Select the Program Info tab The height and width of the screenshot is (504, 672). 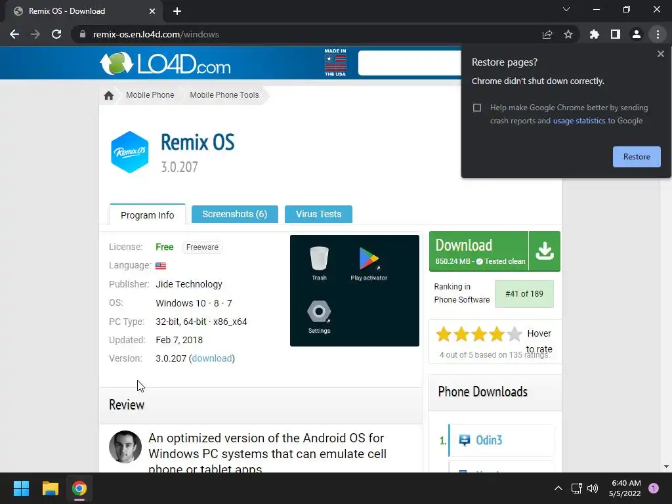[x=148, y=215]
